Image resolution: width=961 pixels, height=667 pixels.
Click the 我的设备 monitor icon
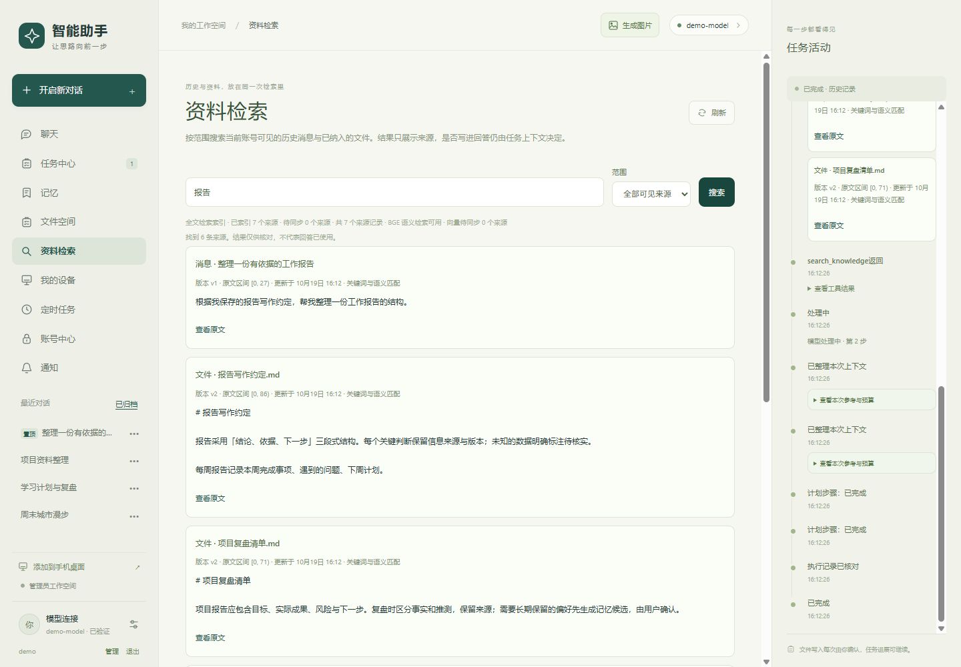[27, 280]
